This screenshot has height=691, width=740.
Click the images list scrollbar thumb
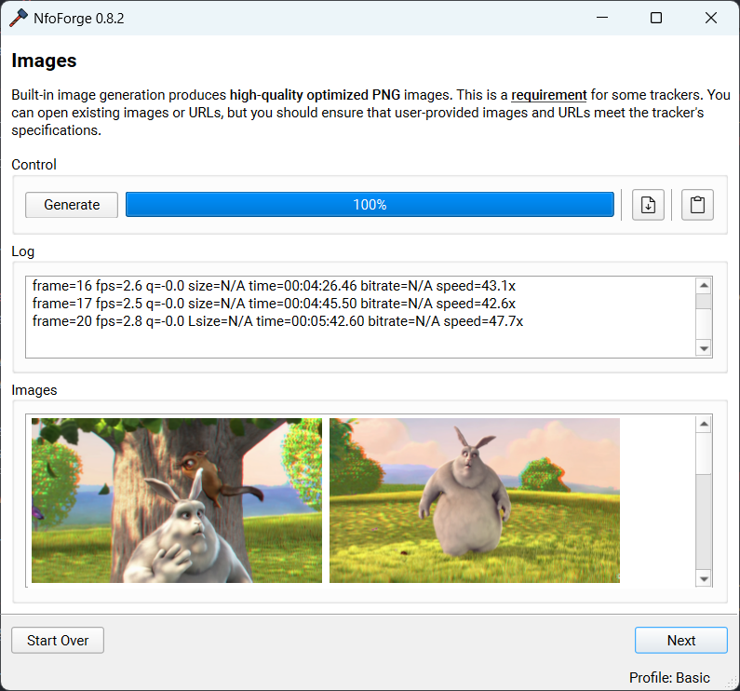pos(704,453)
